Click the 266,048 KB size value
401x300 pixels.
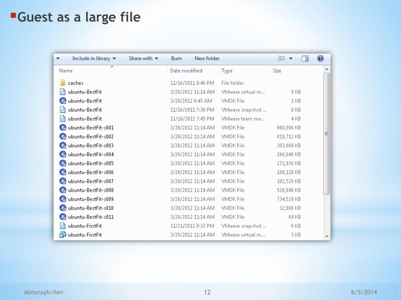(289, 154)
